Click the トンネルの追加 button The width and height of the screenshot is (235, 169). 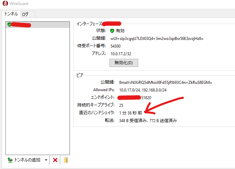click(x=24, y=160)
